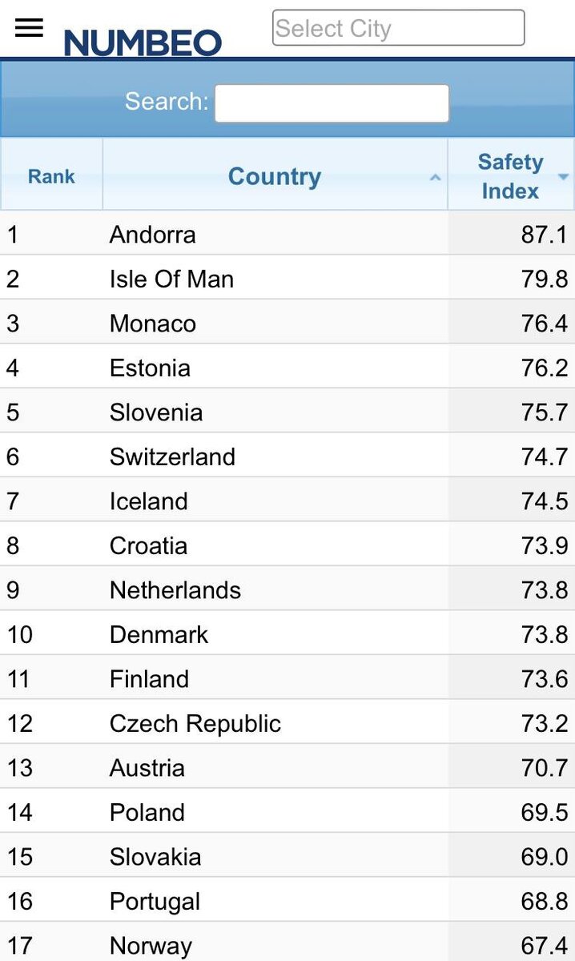This screenshot has height=961, width=575.
Task: Click the Czech Republic row
Action: [x=287, y=723]
